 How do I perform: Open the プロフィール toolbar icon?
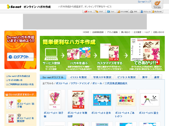point(146,12)
